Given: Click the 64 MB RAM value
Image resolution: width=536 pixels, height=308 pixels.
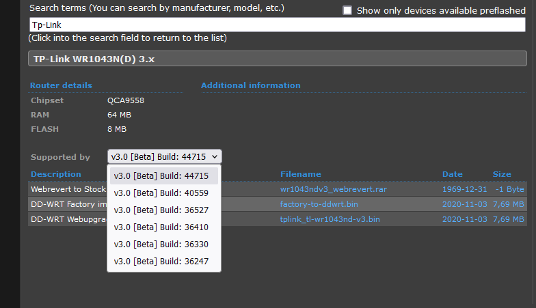Looking at the screenshot, I should 119,115.
